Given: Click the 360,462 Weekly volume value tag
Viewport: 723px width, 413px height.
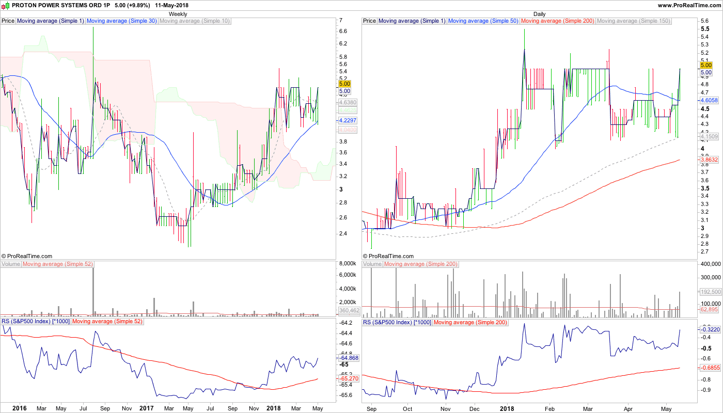Looking at the screenshot, I should [349, 311].
